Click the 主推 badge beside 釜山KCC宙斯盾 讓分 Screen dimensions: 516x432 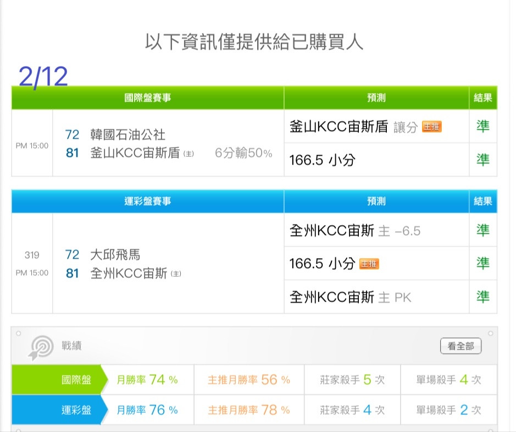(x=432, y=127)
